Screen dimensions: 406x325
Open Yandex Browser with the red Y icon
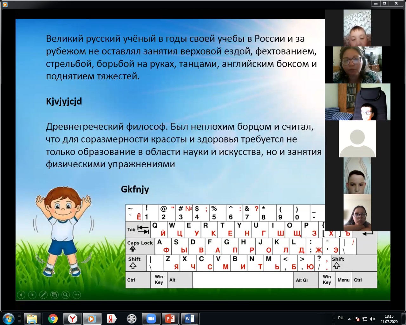pos(73,318)
